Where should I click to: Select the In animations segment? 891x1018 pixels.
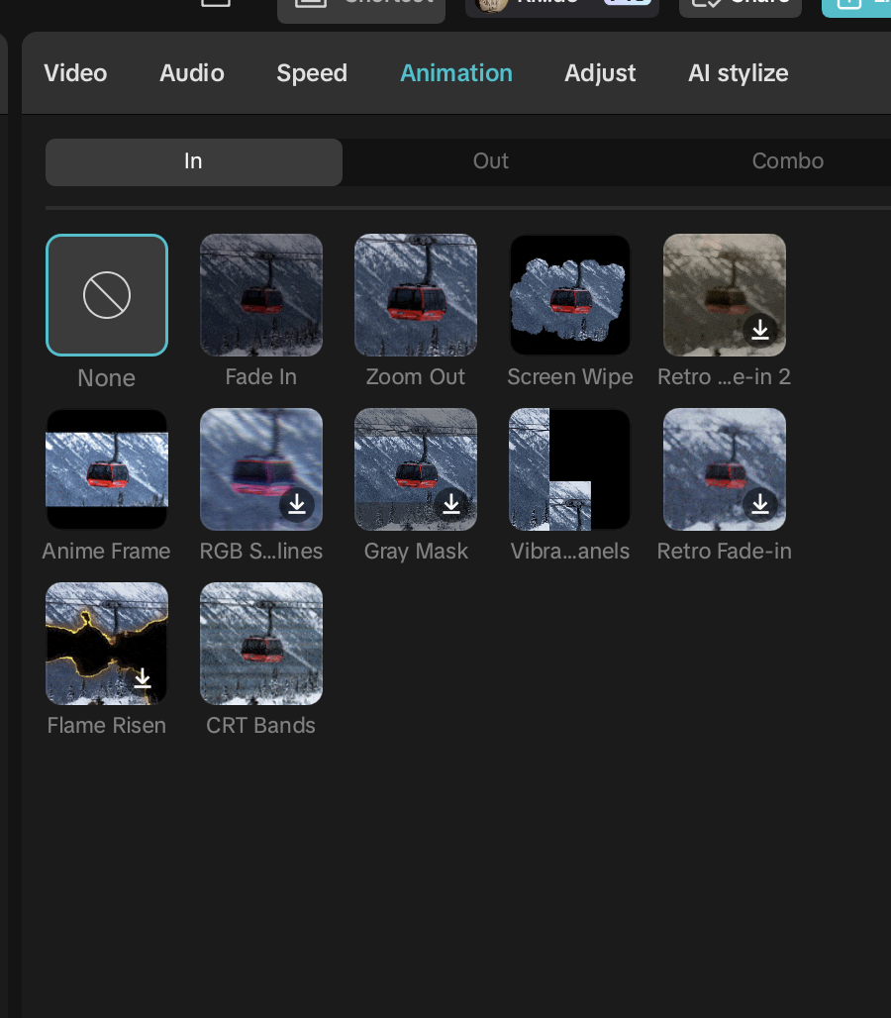[x=194, y=161]
